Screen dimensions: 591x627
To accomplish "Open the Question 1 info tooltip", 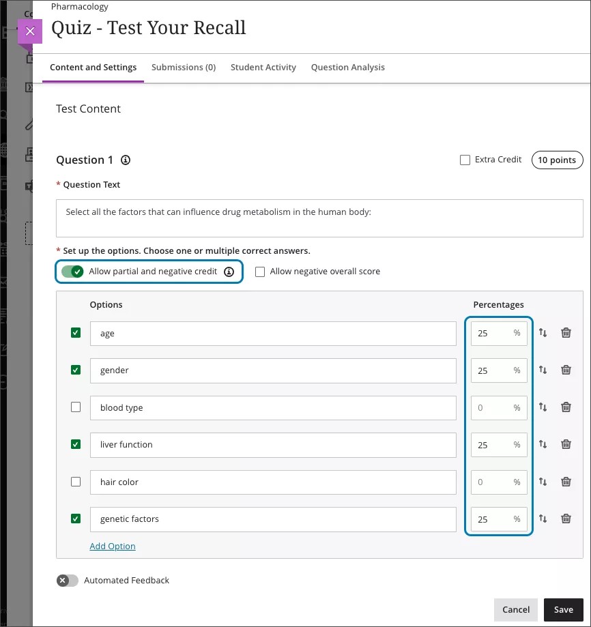I will coord(125,160).
